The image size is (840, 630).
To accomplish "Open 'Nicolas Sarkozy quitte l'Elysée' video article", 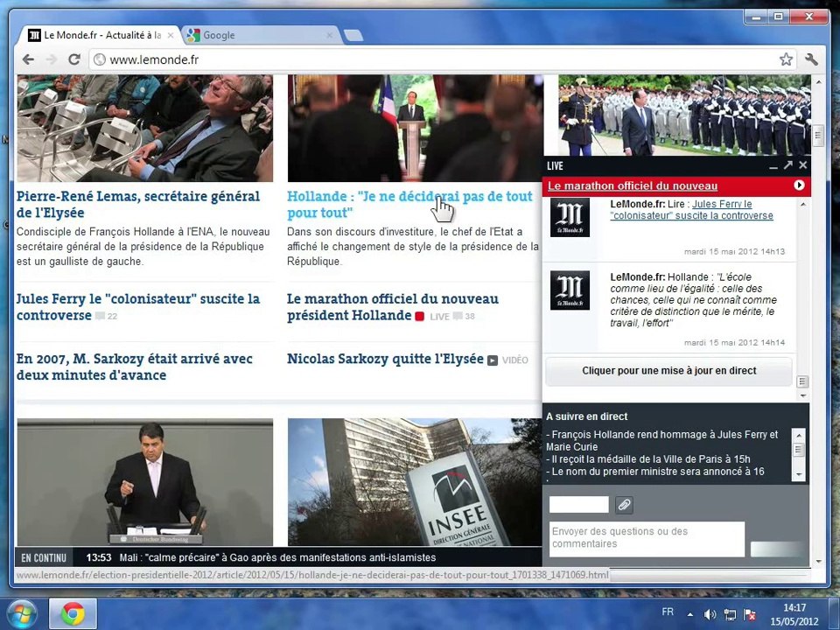I will [x=385, y=359].
